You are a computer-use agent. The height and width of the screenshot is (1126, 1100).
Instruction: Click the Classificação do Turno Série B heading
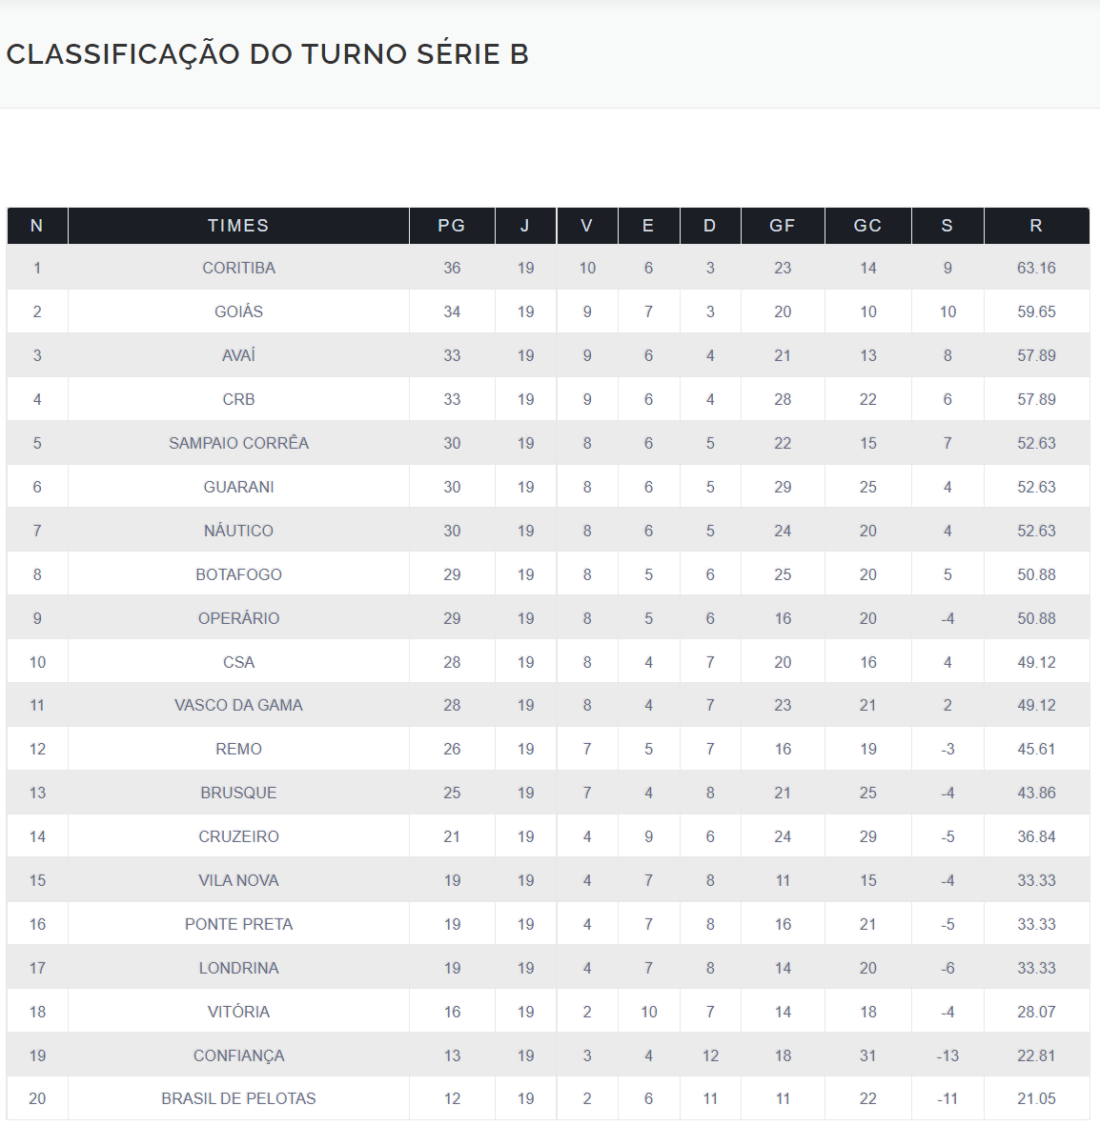268,54
